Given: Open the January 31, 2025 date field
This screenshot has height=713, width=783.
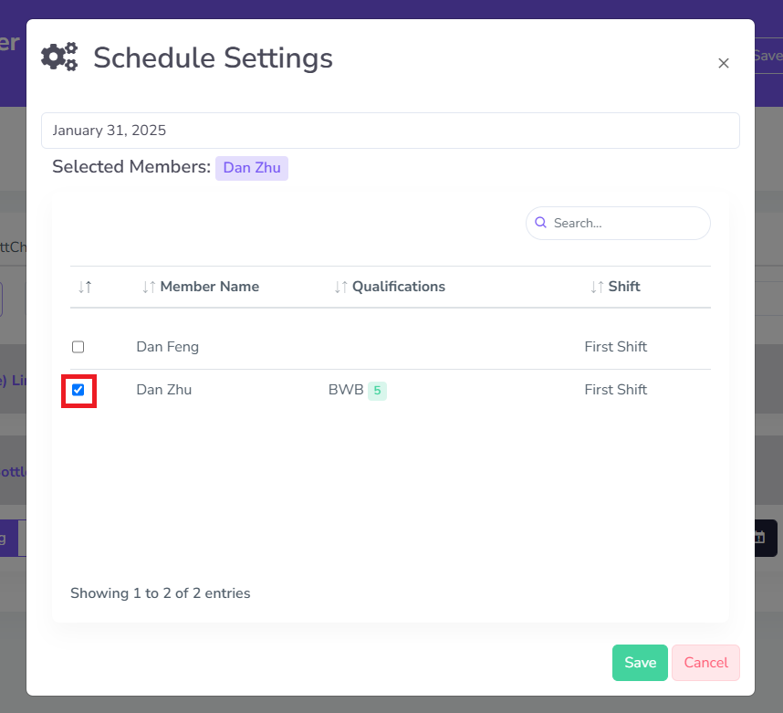Looking at the screenshot, I should (390, 131).
